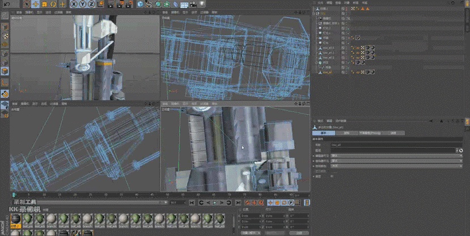Open the Light object icon

(x=201, y=4)
